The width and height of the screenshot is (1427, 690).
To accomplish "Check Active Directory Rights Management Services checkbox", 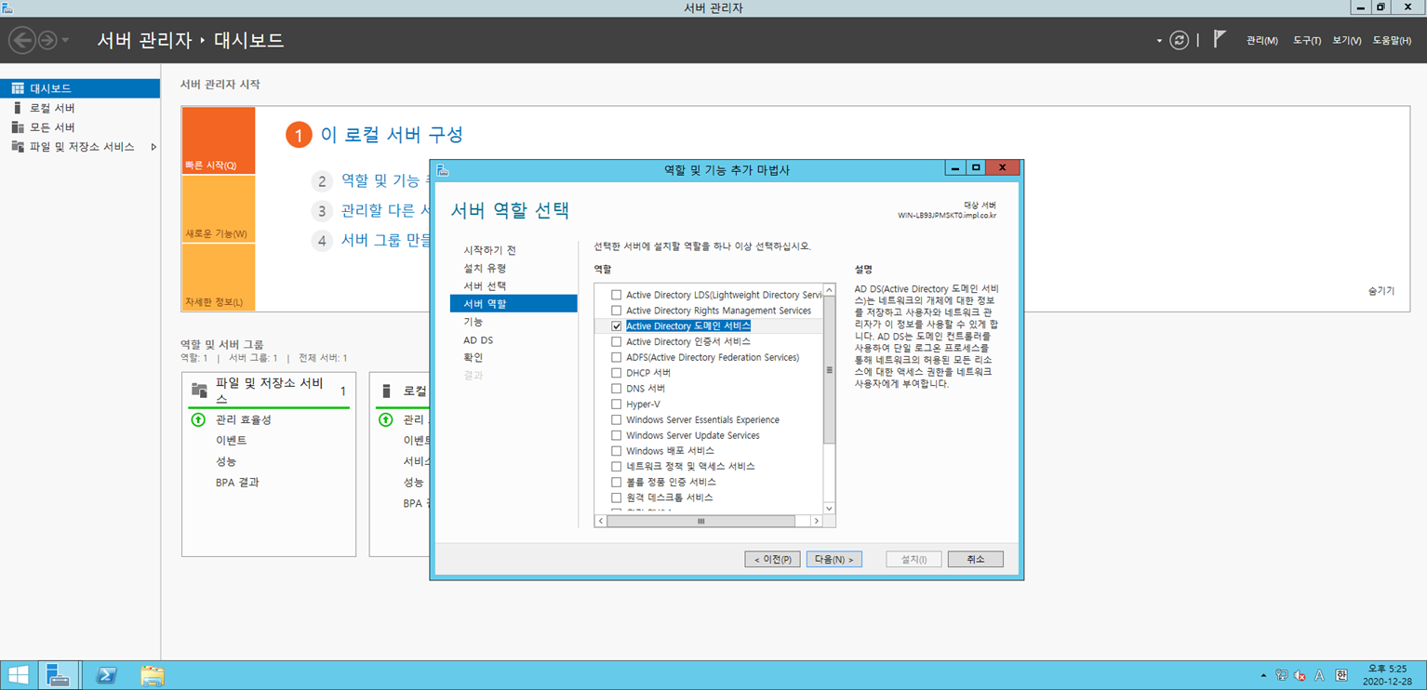I will click(x=616, y=311).
